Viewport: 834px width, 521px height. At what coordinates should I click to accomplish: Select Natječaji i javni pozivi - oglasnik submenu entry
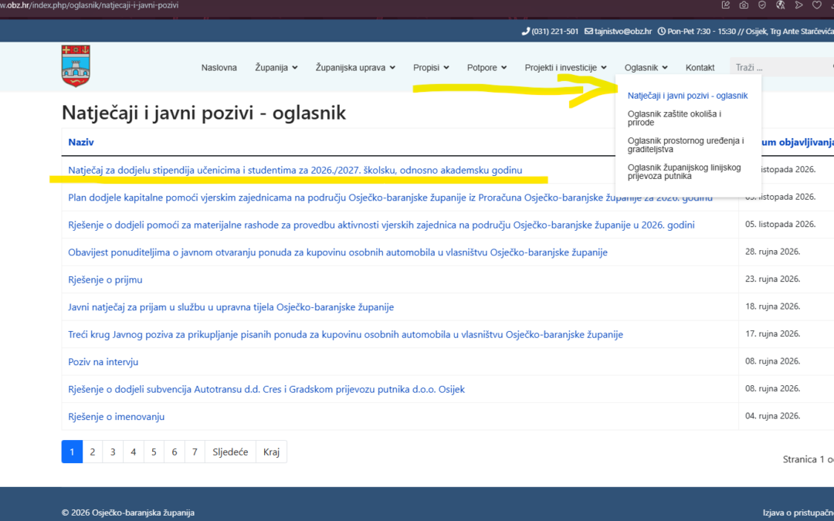[687, 96]
